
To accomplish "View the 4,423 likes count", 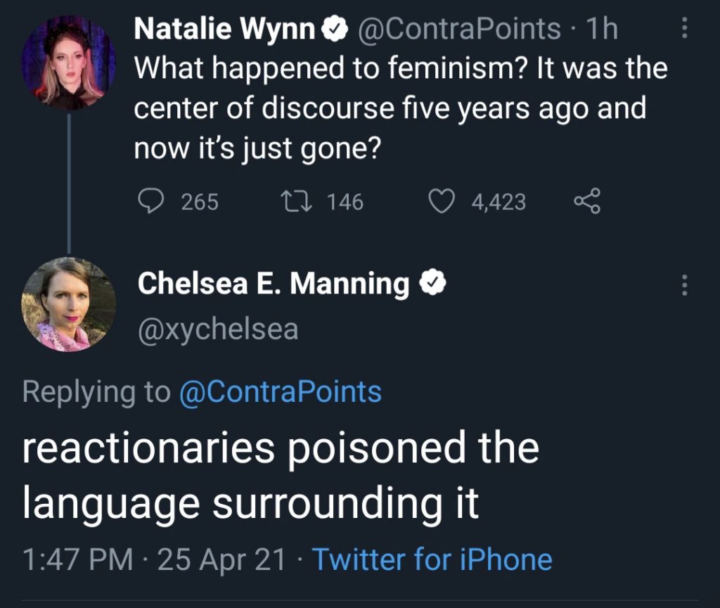I will click(x=499, y=203).
